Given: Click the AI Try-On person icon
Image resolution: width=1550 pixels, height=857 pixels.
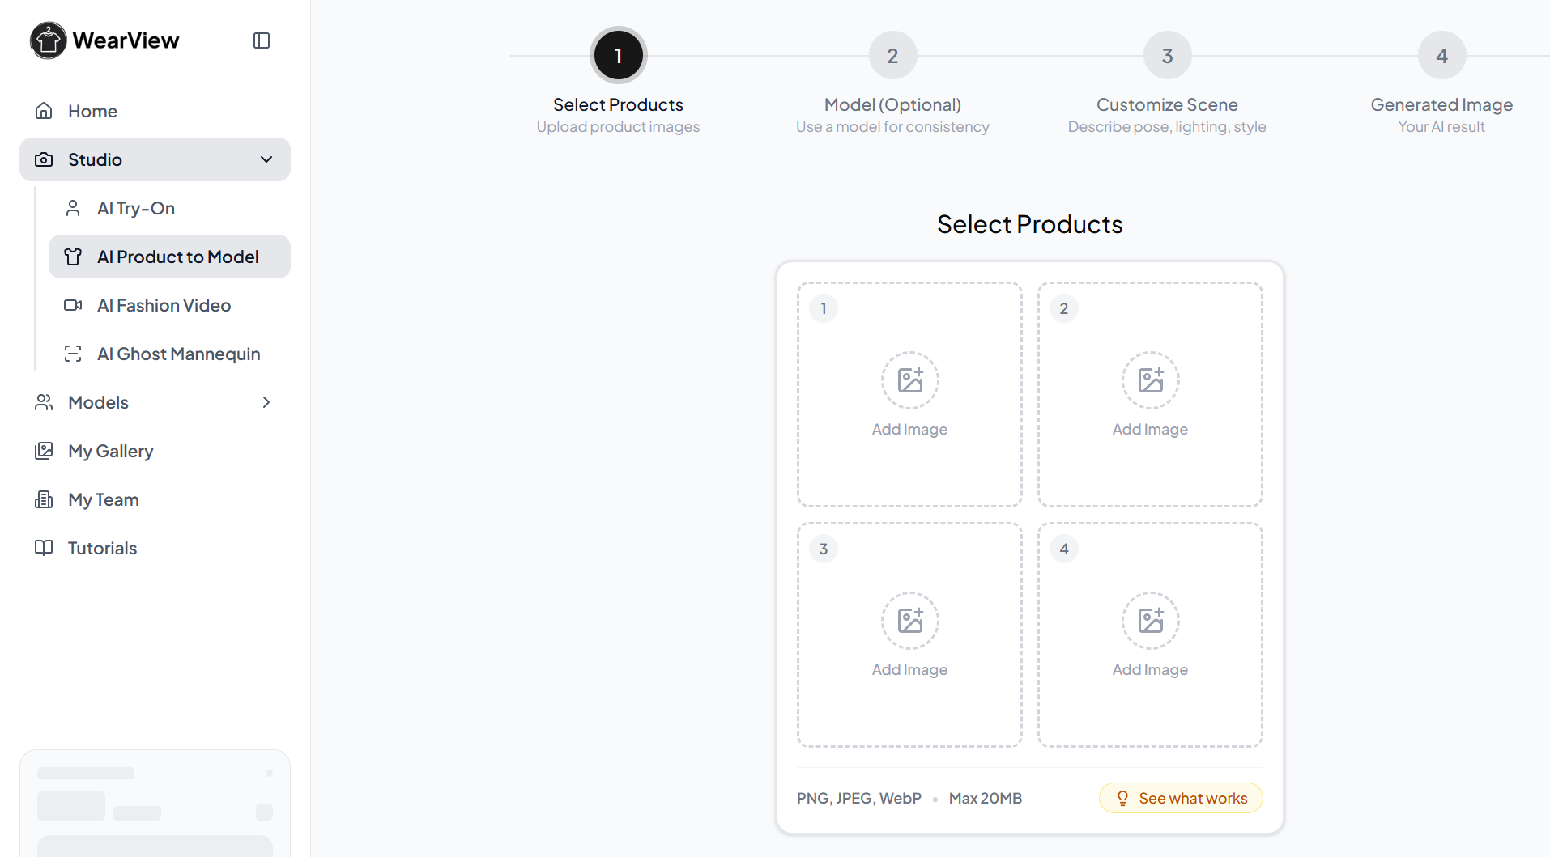Looking at the screenshot, I should click(73, 208).
